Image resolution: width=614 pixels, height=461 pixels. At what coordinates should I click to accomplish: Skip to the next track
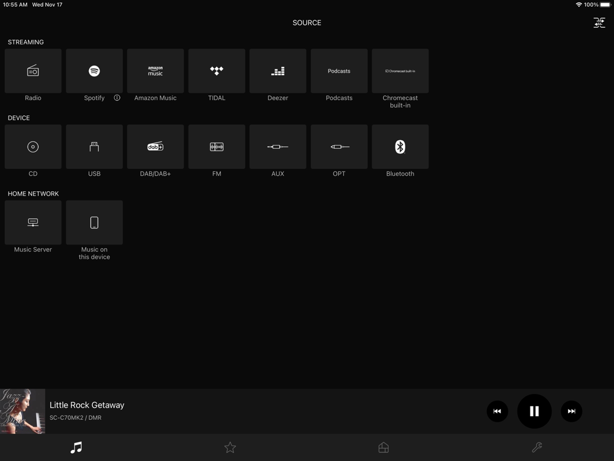tap(571, 411)
